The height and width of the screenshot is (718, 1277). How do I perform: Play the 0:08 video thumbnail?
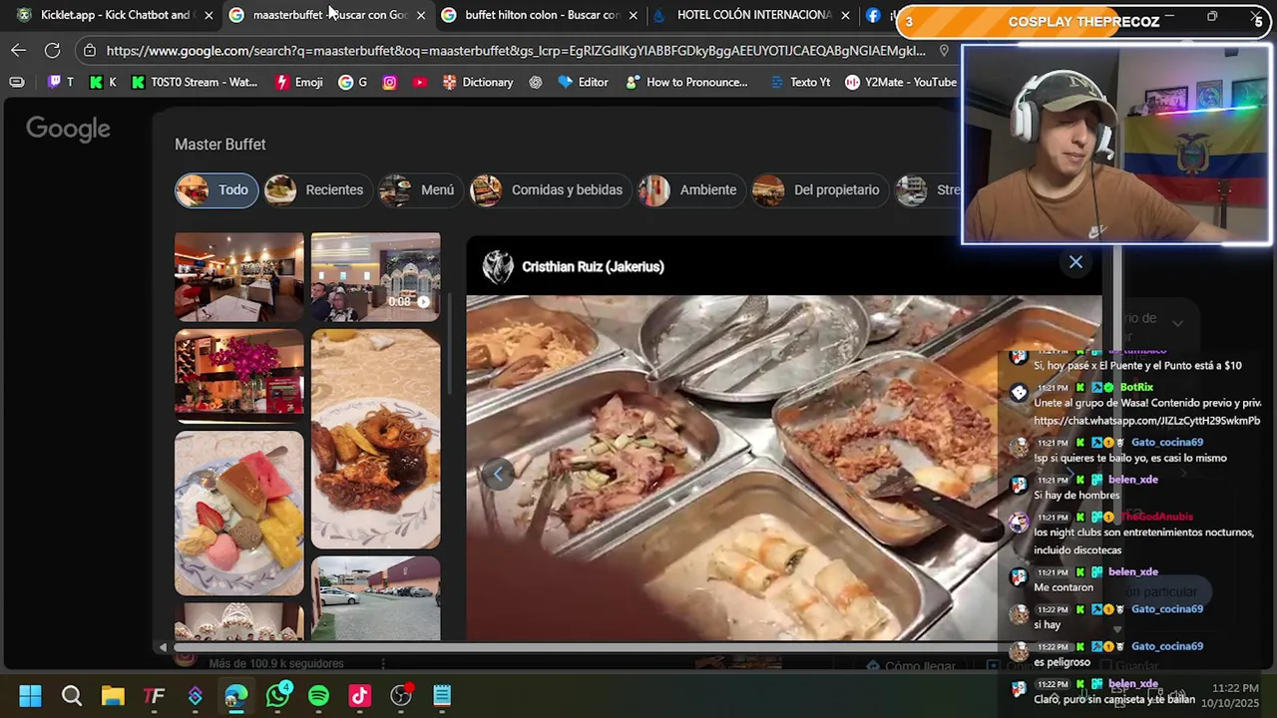coord(375,277)
